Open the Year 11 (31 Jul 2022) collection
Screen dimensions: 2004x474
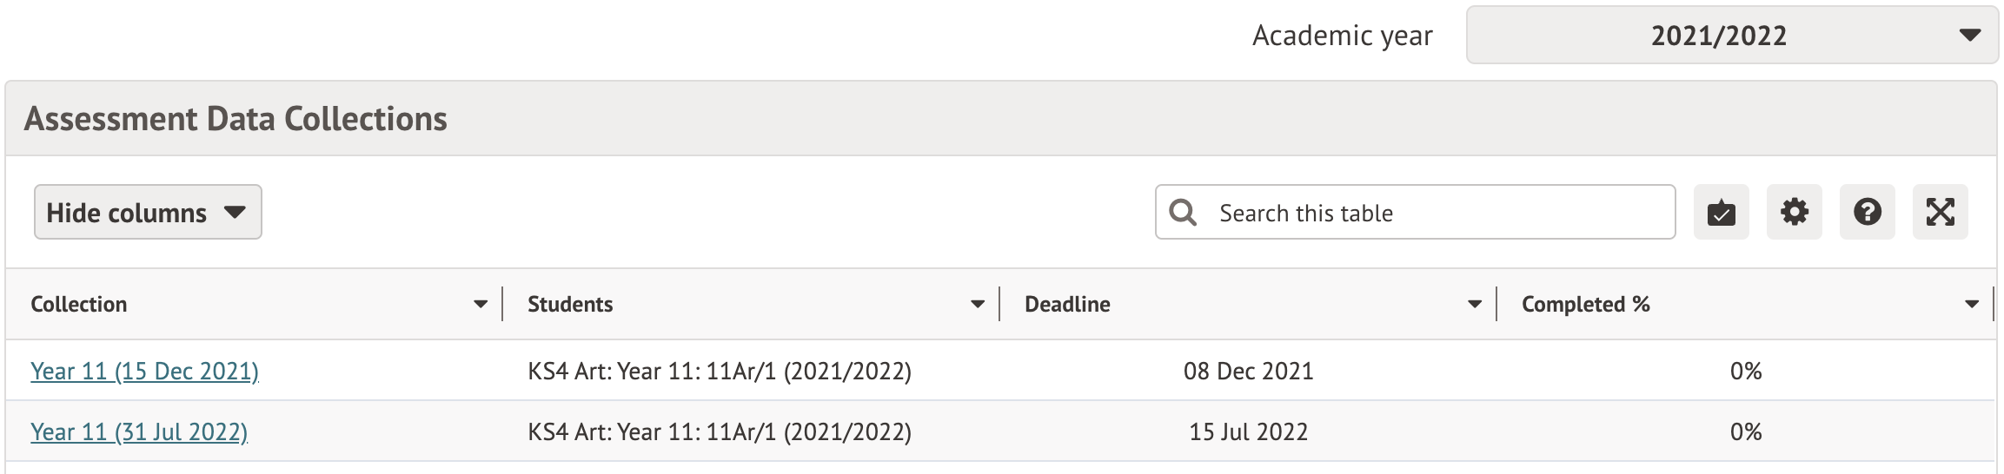pos(139,432)
